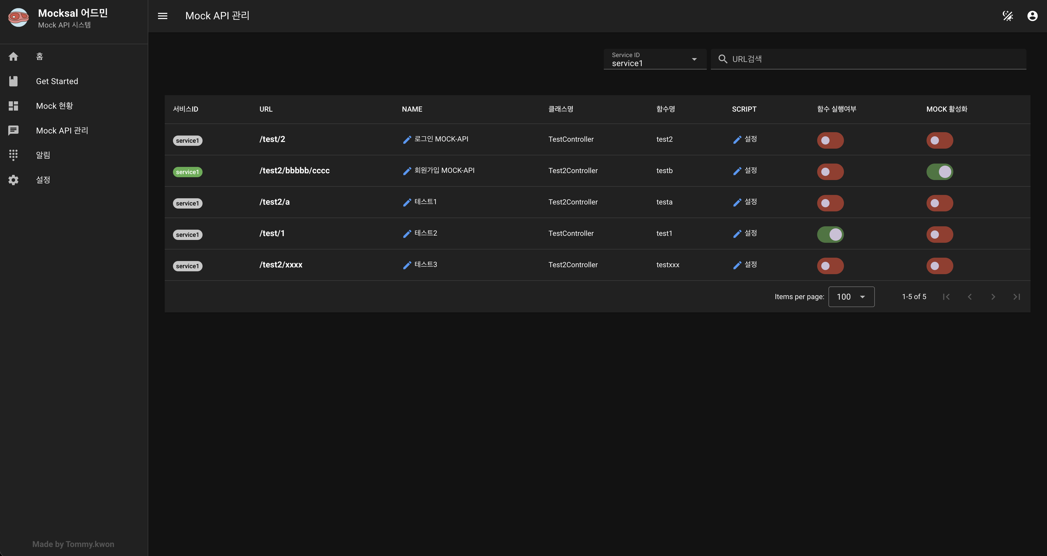Click the edit pencil beside 테스트3 name
Viewport: 1047px width, 556px height.
point(407,265)
